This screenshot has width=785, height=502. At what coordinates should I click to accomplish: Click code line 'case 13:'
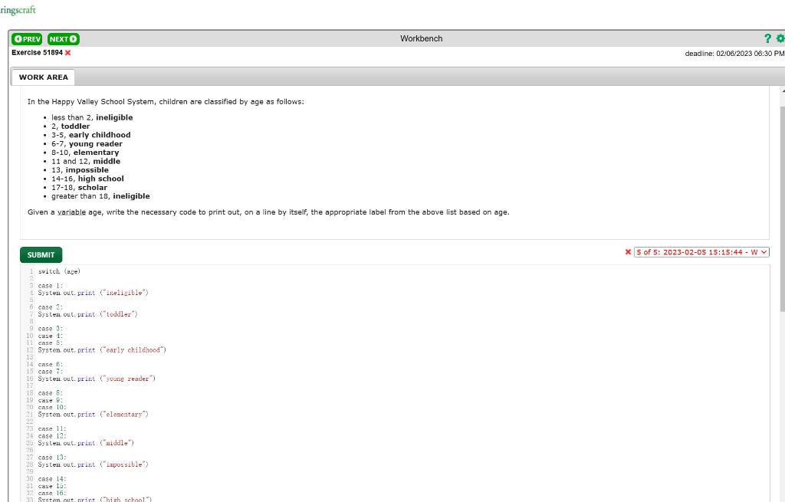click(x=52, y=458)
